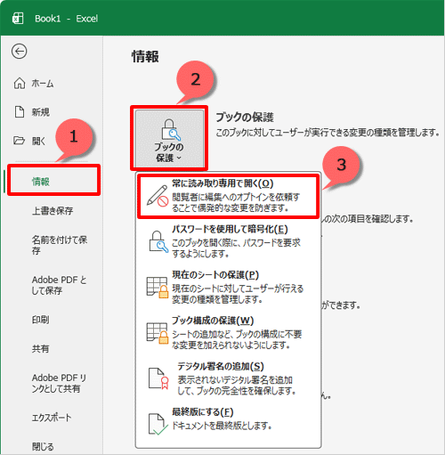Click the back arrow circle icon
This screenshot has height=455, width=445.
(x=20, y=52)
